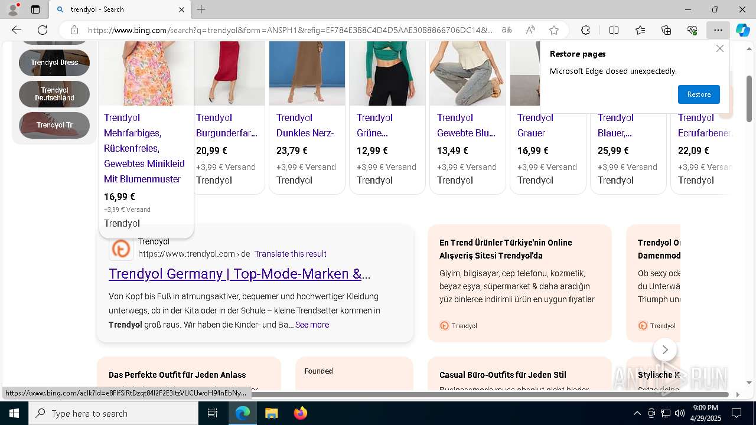The height and width of the screenshot is (425, 756).
Task: Open Settings and more menu
Action: point(718,30)
